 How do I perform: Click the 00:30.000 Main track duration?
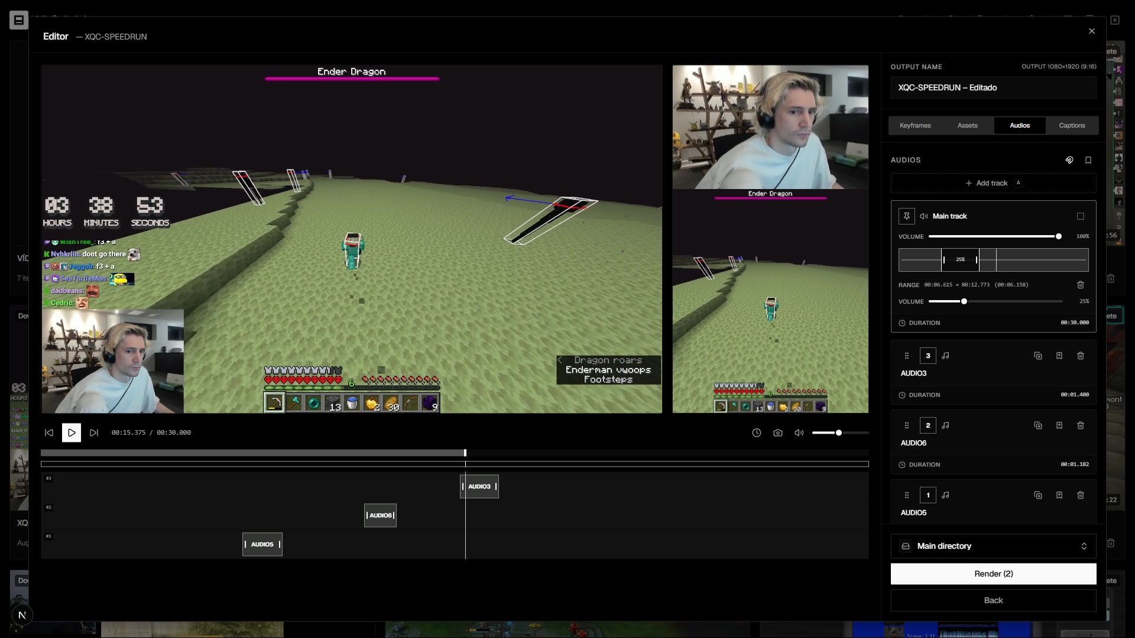click(x=1075, y=323)
